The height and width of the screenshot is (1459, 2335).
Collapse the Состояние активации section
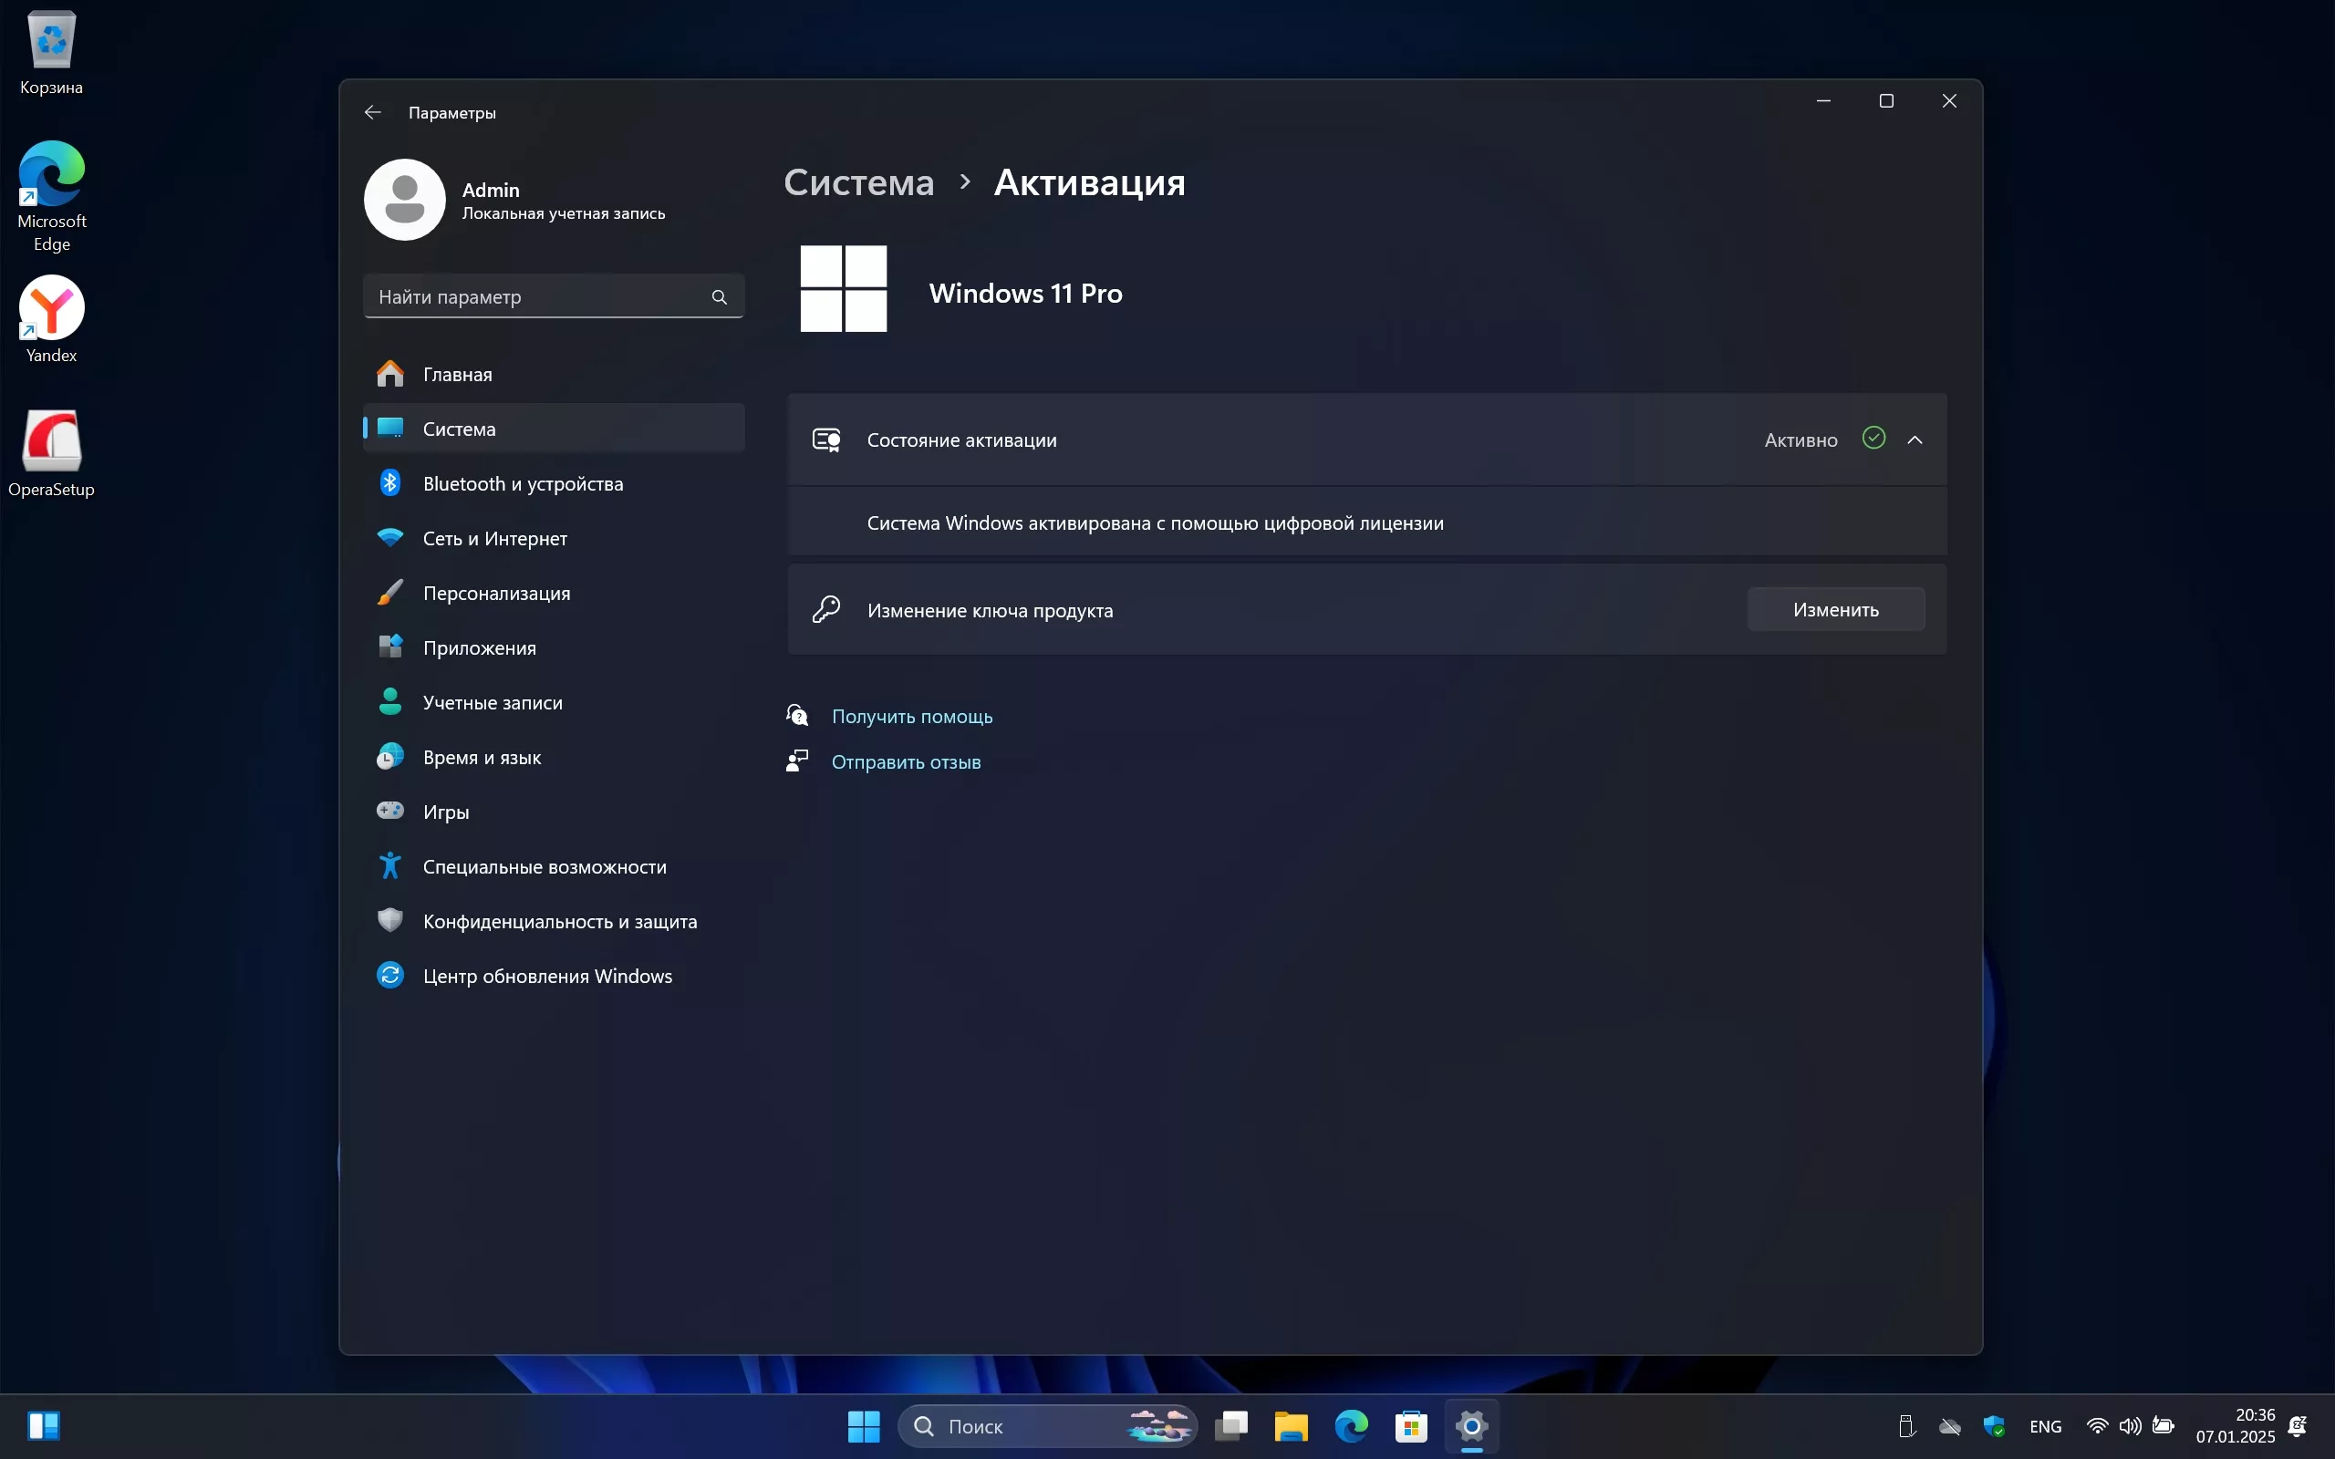pyautogui.click(x=1915, y=440)
